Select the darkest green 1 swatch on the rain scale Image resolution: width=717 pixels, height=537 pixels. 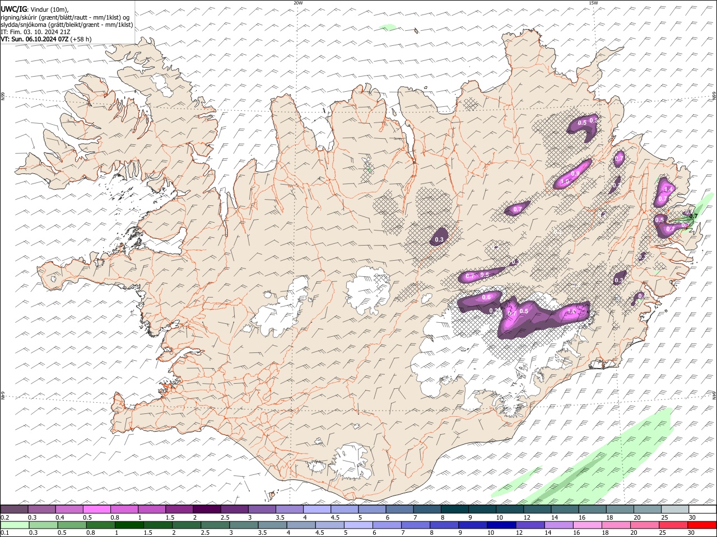tap(129, 525)
